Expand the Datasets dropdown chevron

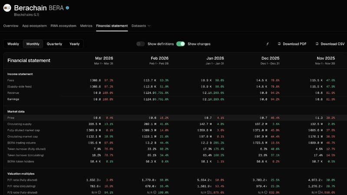(149, 26)
